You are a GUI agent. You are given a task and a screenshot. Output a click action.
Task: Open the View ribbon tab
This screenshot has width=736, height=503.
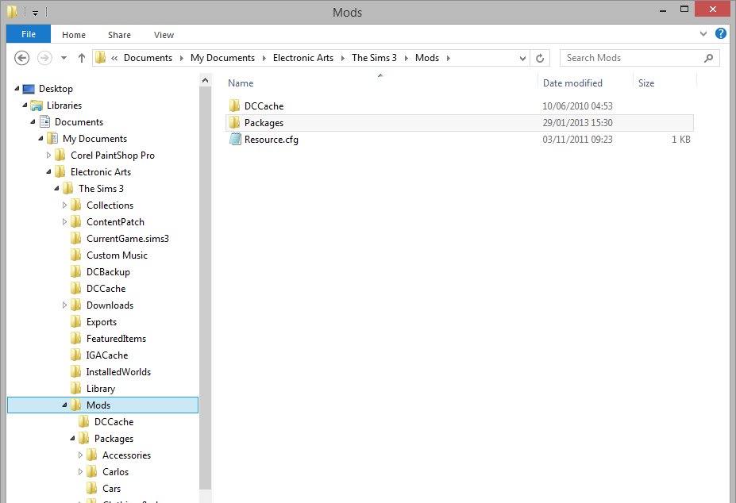[164, 35]
